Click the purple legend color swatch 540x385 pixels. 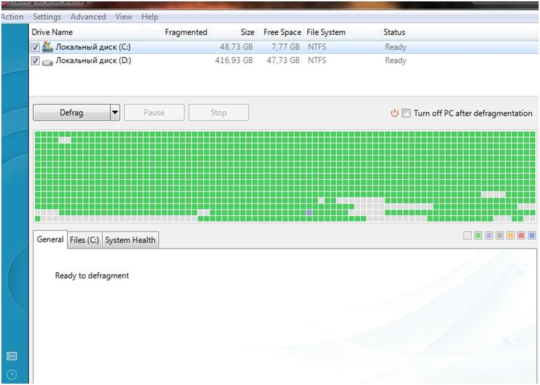[489, 236]
